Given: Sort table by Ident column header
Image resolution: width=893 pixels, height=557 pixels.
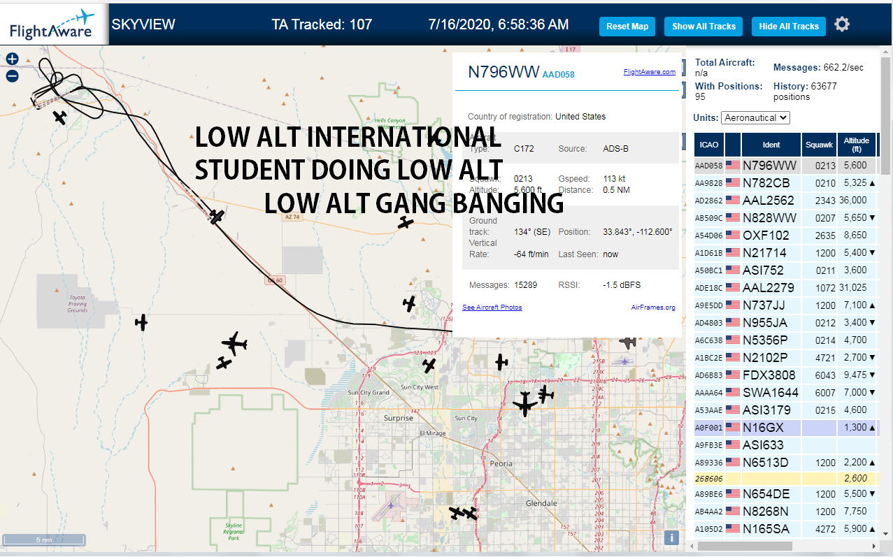Looking at the screenshot, I should (771, 145).
